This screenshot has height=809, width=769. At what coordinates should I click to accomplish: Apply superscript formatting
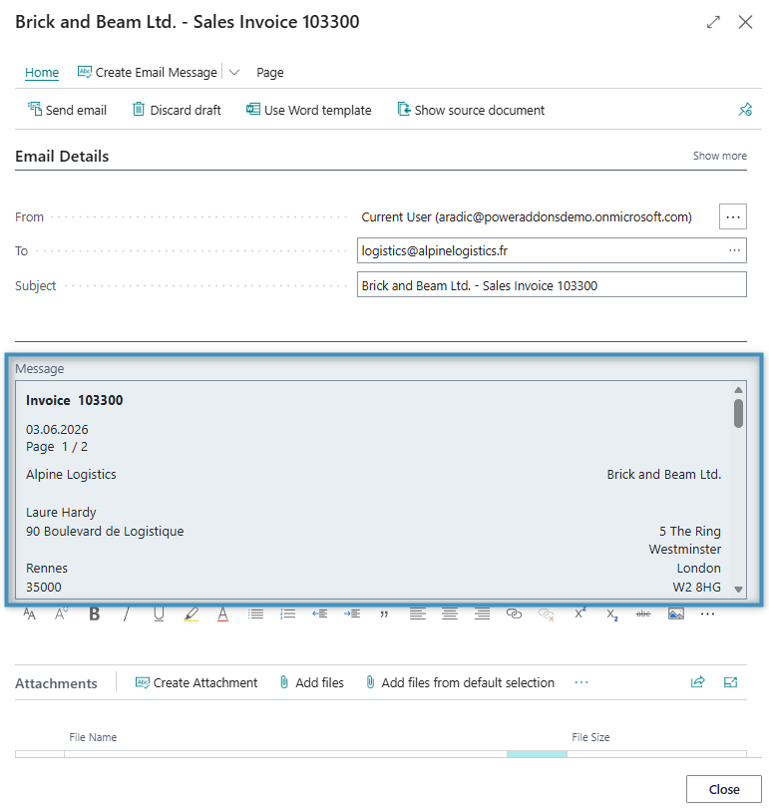pyautogui.click(x=579, y=613)
